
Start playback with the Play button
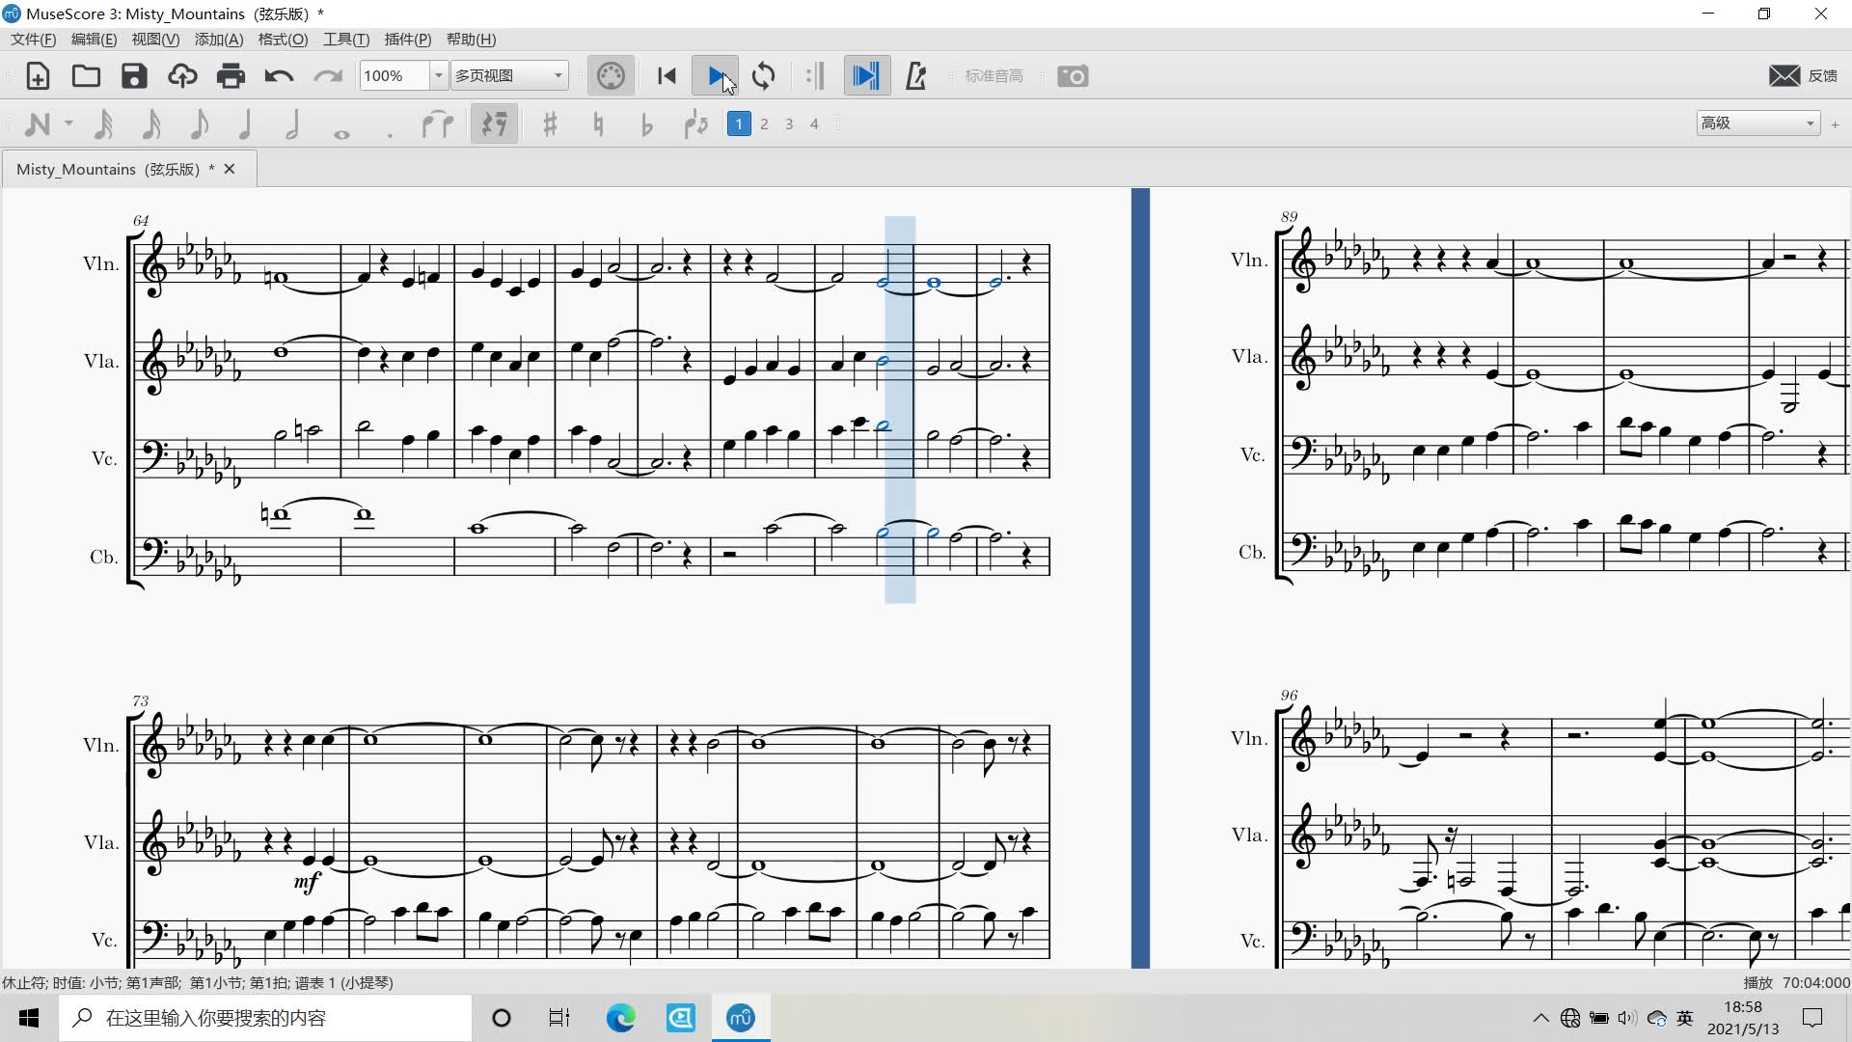coord(715,76)
